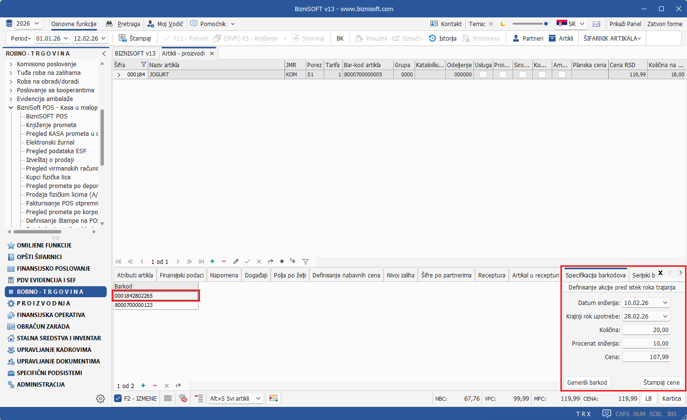The width and height of the screenshot is (687, 420).
Task: Open the Datum sniženja date dropdown
Action: [x=665, y=303]
